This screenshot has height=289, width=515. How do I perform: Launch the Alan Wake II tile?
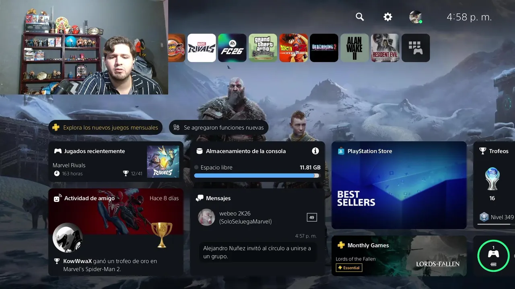pos(355,48)
